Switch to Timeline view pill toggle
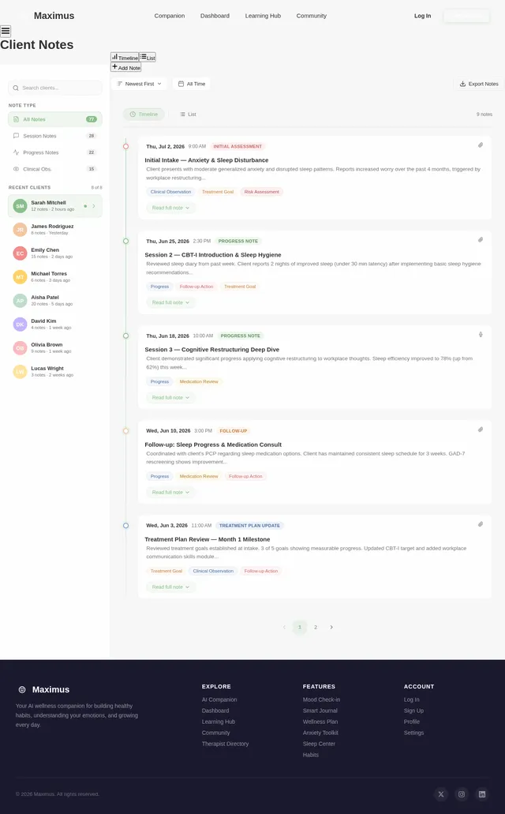Image resolution: width=505 pixels, height=814 pixels. coord(144,114)
